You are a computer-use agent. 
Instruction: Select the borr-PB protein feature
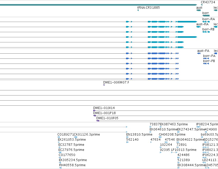click(206, 64)
